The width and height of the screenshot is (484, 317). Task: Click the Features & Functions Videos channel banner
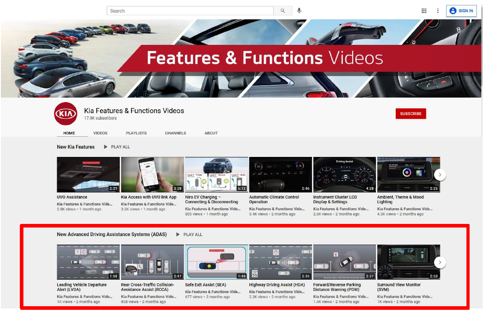point(241,58)
